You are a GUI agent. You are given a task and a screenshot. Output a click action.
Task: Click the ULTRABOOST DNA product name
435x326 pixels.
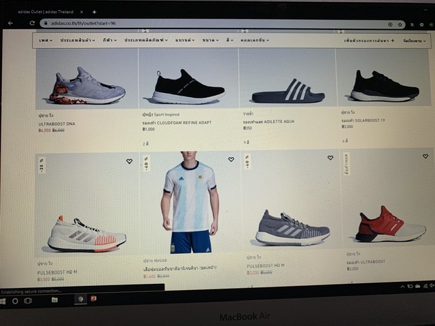[x=56, y=124]
